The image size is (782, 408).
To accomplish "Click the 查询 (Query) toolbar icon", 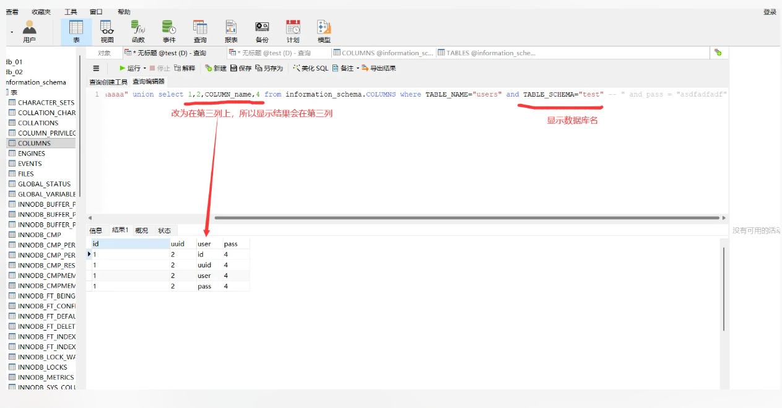I will tap(200, 31).
